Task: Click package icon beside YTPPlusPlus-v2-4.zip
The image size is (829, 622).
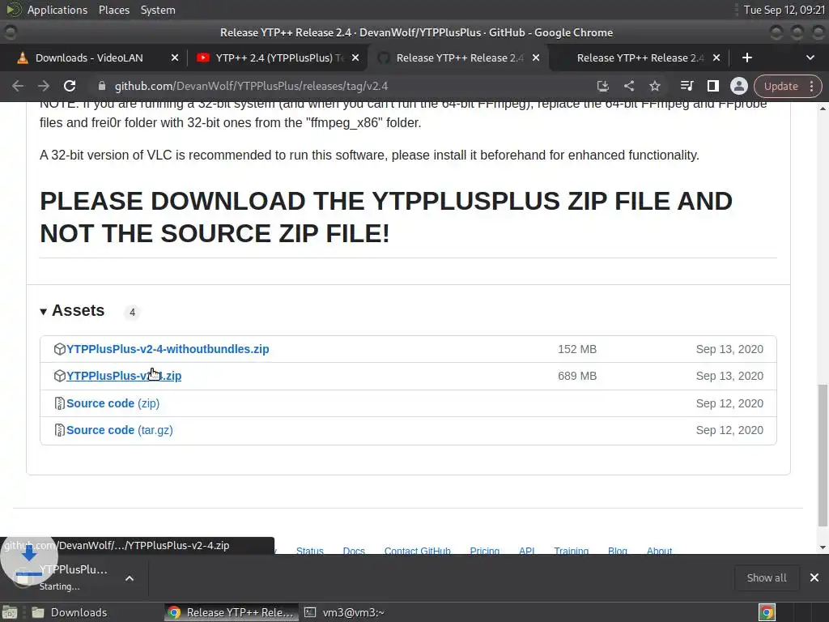Action: pyautogui.click(x=60, y=376)
